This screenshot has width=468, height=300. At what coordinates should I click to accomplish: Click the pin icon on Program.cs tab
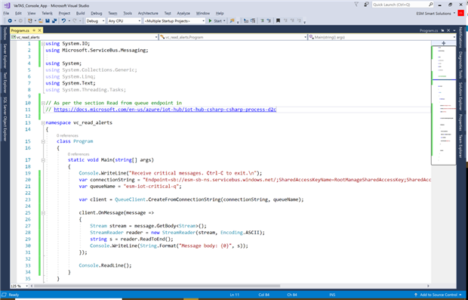[x=34, y=30]
